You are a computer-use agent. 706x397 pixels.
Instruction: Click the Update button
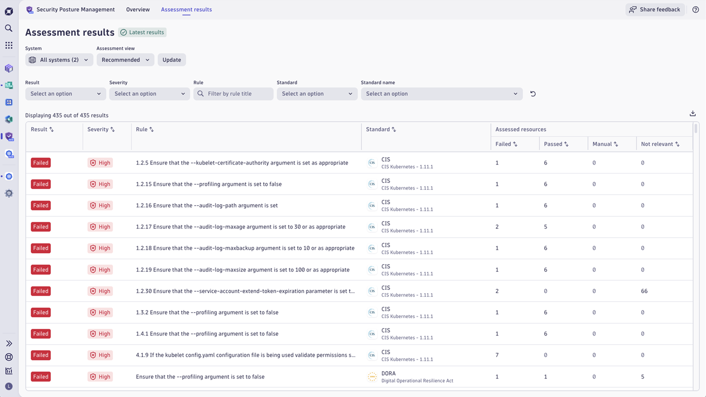pyautogui.click(x=171, y=60)
